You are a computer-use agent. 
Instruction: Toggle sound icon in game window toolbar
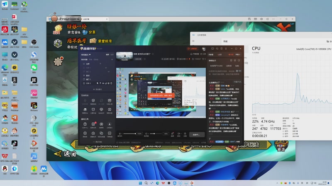click(x=261, y=19)
